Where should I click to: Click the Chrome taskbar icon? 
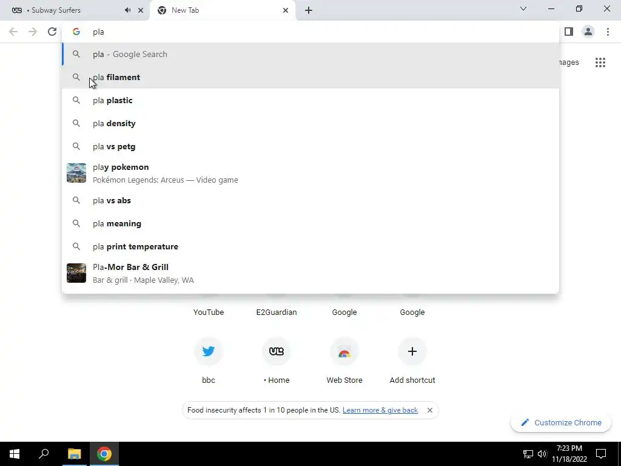[x=104, y=454]
